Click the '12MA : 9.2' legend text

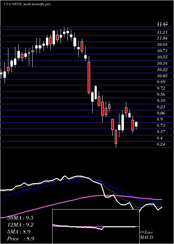(20, 225)
